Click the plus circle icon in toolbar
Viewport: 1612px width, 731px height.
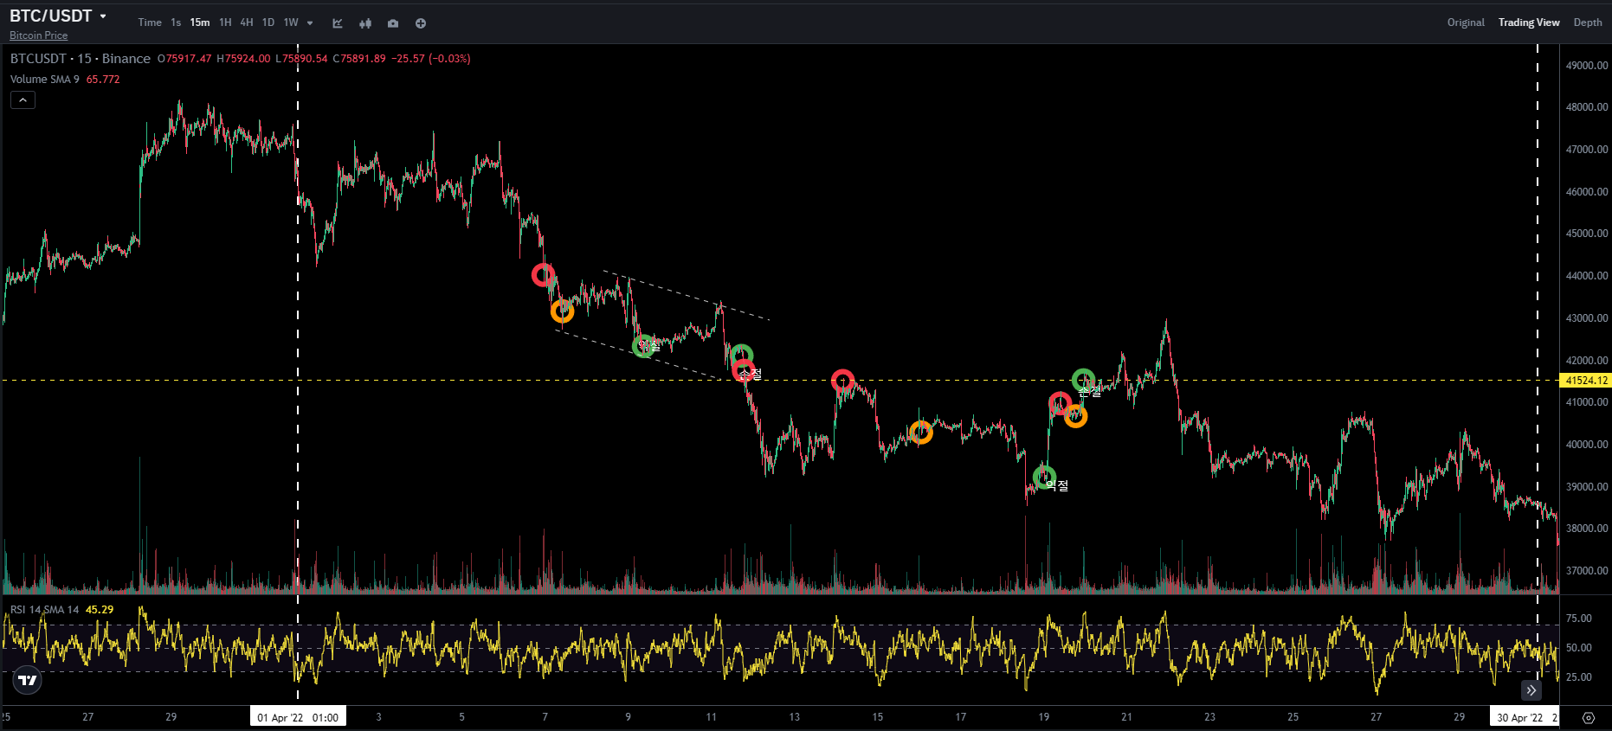(x=421, y=23)
